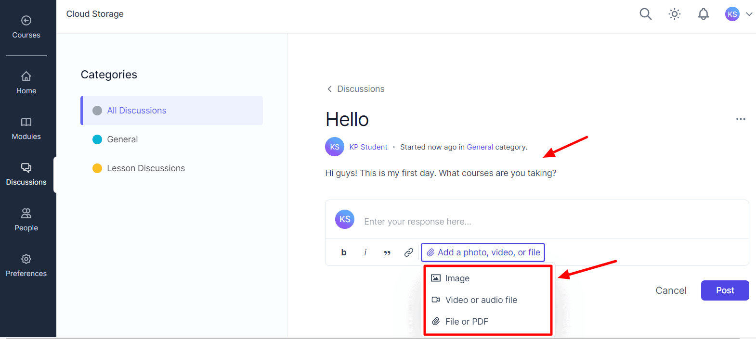Open the search magnifier icon
Image resolution: width=756 pixels, height=339 pixels.
pos(645,14)
